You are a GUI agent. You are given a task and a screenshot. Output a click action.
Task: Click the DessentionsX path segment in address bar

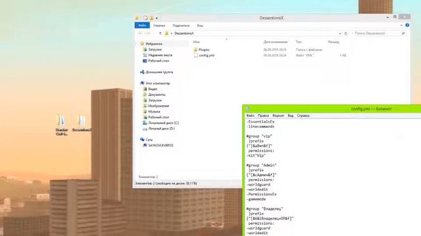[x=184, y=33]
